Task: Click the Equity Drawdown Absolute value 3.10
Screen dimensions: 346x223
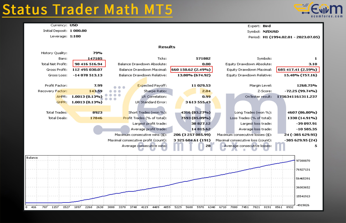Action: [x=313, y=64]
